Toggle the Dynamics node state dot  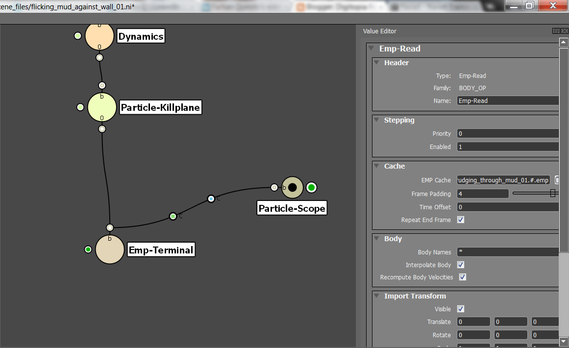77,36
